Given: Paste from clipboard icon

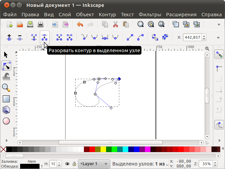Looking at the screenshot, I should pos(126,24).
